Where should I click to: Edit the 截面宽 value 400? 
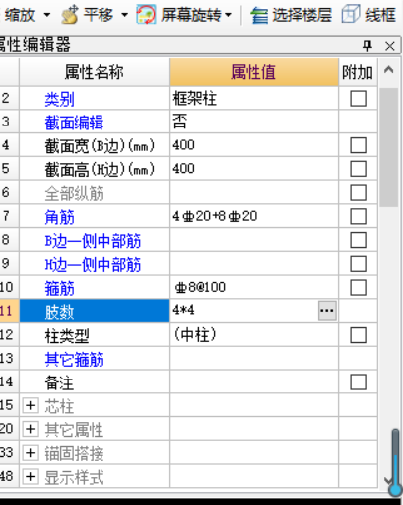coord(254,145)
